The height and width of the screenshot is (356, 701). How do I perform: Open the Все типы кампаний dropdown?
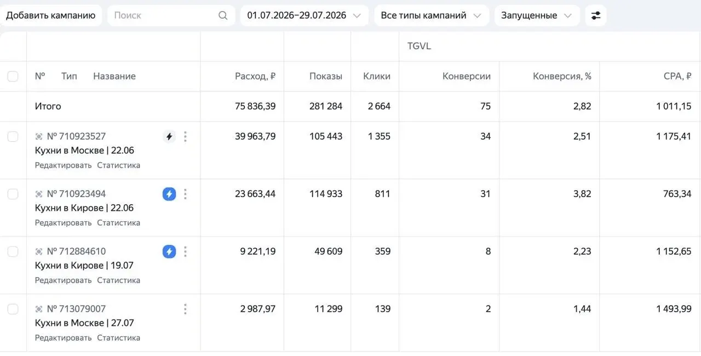click(432, 15)
